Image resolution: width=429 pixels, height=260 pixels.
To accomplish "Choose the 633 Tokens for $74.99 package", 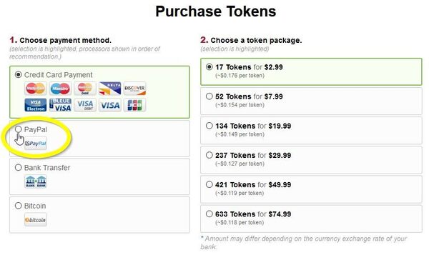I will coord(311,219).
